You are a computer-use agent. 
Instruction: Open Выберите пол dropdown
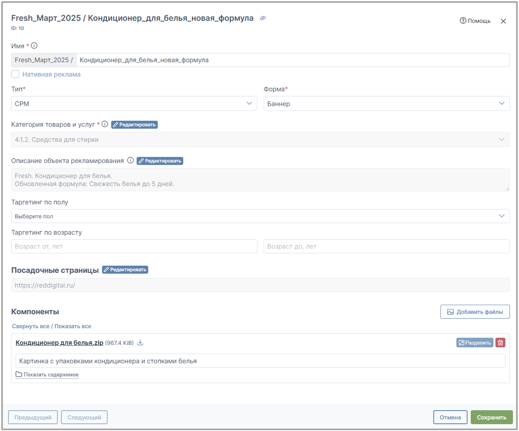click(260, 216)
